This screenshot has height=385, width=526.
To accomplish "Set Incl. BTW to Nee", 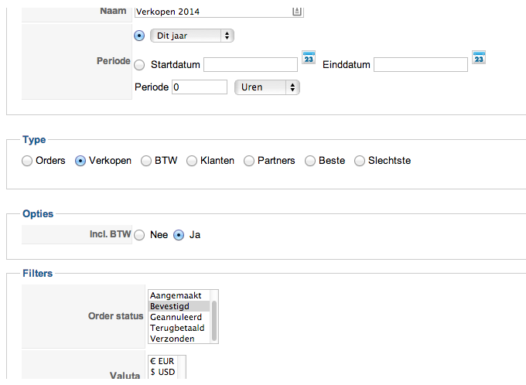I will tap(139, 235).
